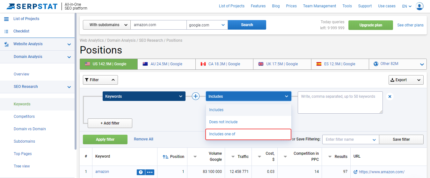Open the Export dropdown
The image size is (430, 178).
coord(406,80)
